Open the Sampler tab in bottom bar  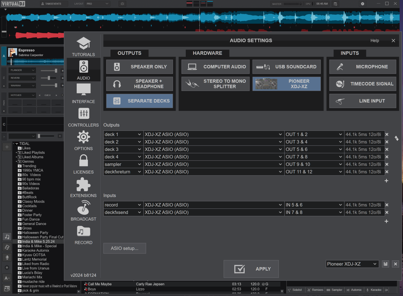(x=334, y=290)
